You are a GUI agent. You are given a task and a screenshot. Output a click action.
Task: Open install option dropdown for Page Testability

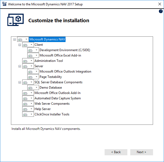(33, 77)
